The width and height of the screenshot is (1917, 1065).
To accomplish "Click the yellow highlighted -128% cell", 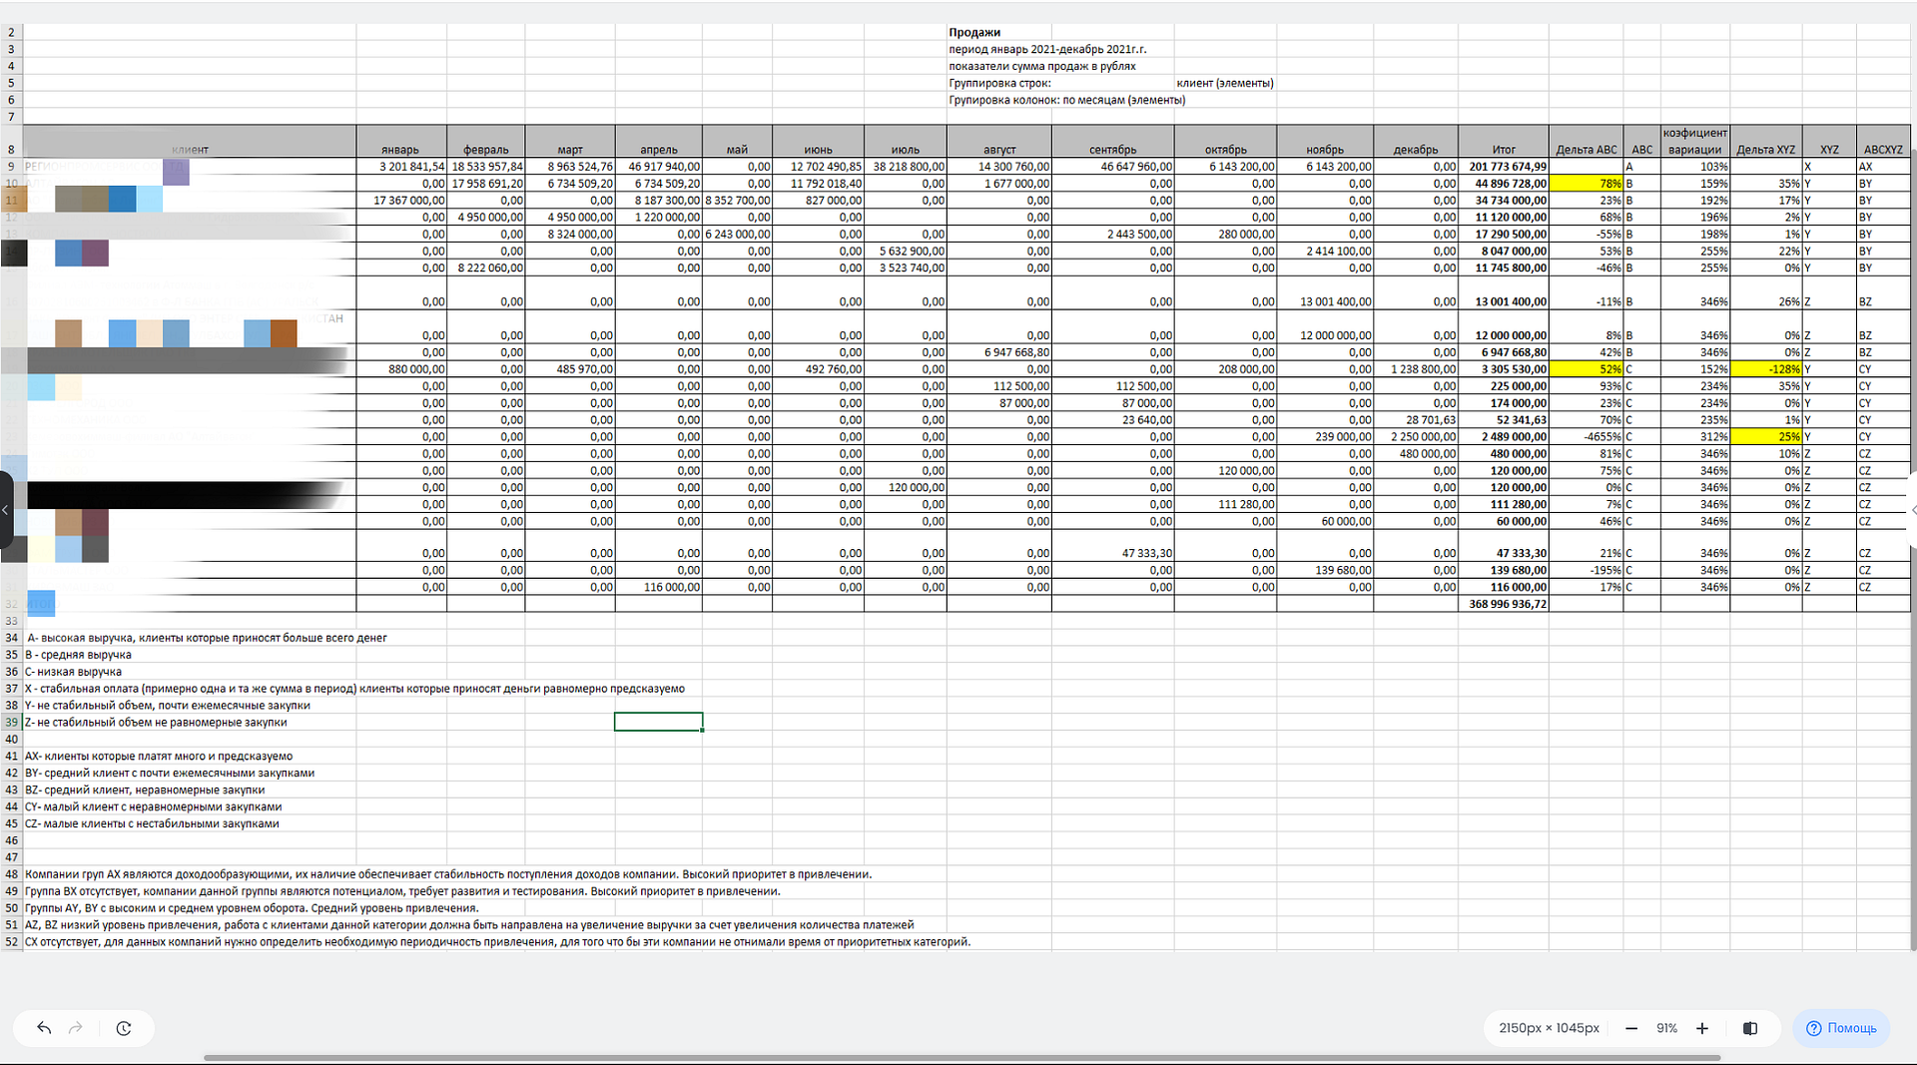I will click(1765, 369).
